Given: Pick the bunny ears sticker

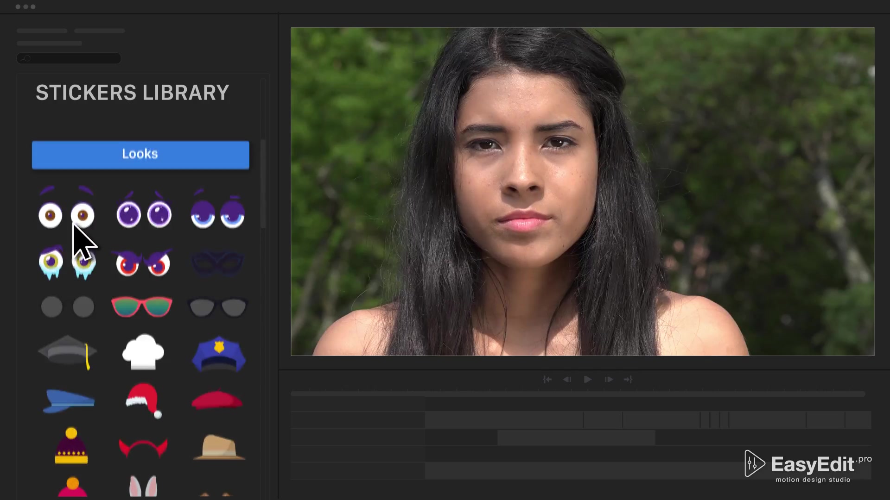Looking at the screenshot, I should pos(143,486).
